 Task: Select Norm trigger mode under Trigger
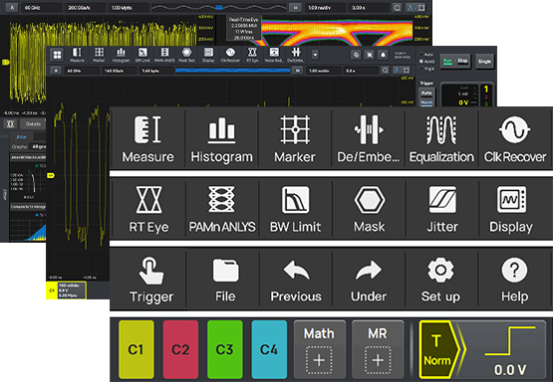click(x=426, y=102)
